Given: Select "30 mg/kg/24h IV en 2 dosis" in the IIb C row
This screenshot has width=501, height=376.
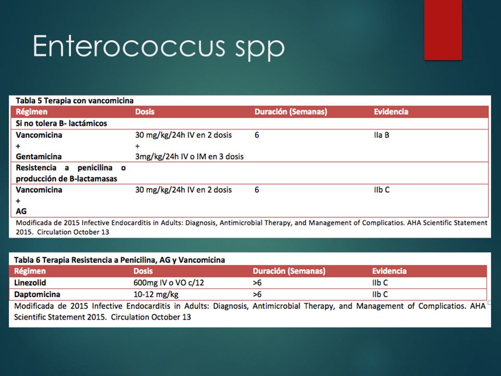Looking at the screenshot, I should pos(183,190).
